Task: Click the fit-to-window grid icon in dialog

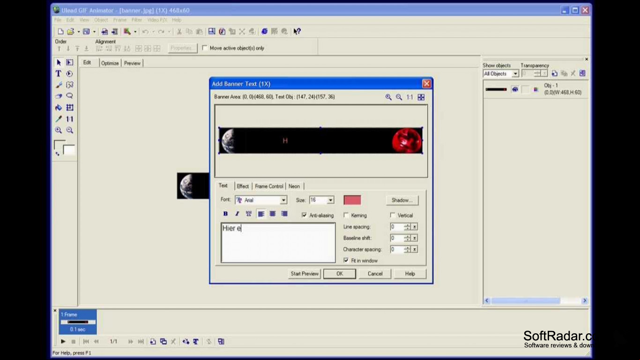Action: (x=421, y=97)
